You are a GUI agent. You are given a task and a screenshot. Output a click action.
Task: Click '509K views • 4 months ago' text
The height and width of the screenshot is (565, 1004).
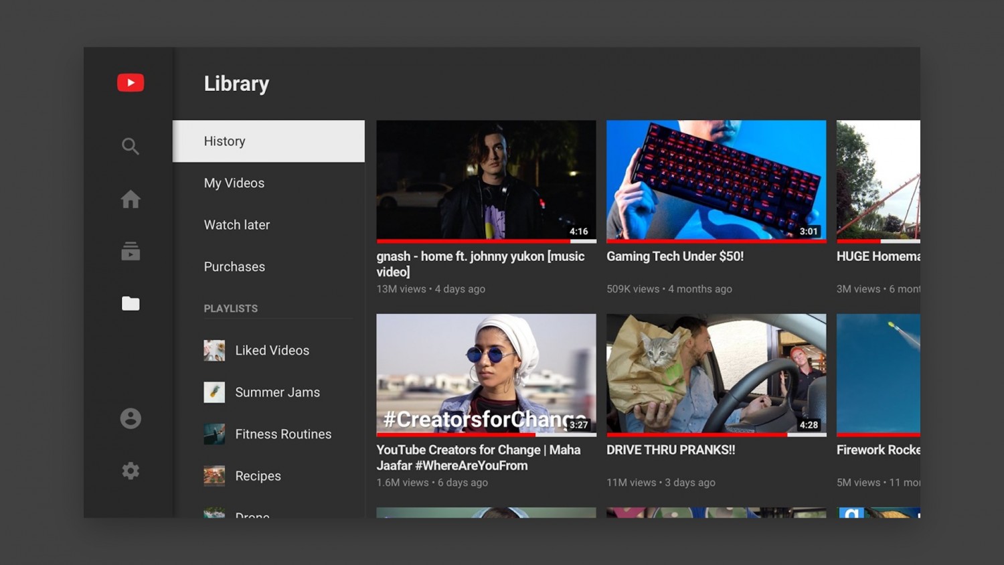(669, 289)
